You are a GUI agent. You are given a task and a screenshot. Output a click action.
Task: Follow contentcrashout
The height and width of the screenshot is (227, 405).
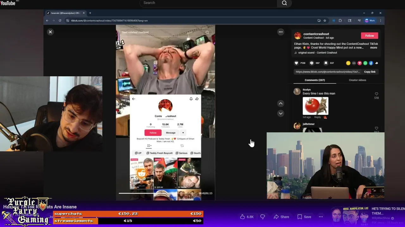(x=370, y=36)
